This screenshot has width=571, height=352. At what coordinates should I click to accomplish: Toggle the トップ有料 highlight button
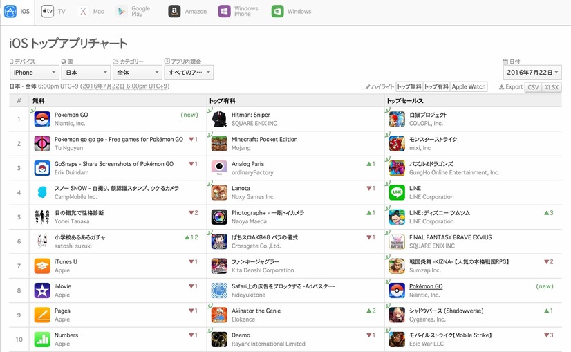[x=436, y=86]
